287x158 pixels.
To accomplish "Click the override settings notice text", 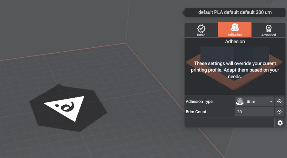I will (235, 70).
